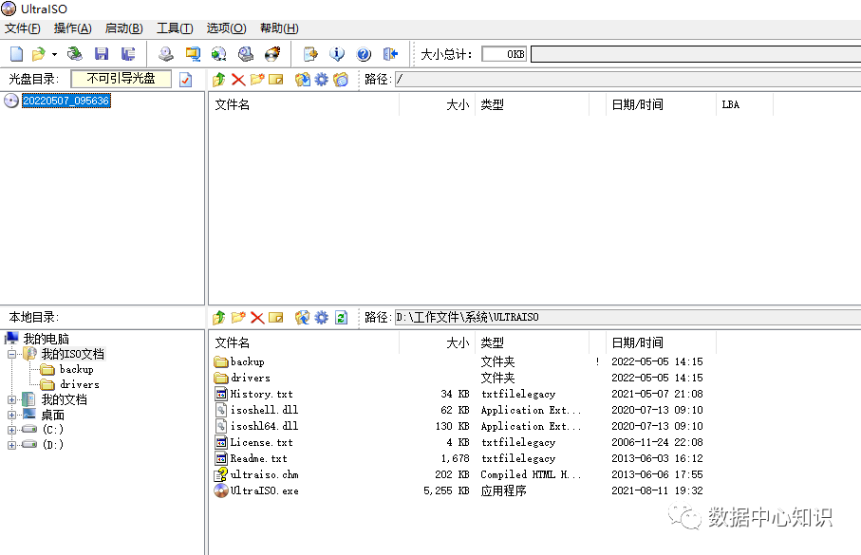The image size is (861, 555).
Task: Open the dropdown arrow beside the Open icon
Action: pyautogui.click(x=54, y=54)
